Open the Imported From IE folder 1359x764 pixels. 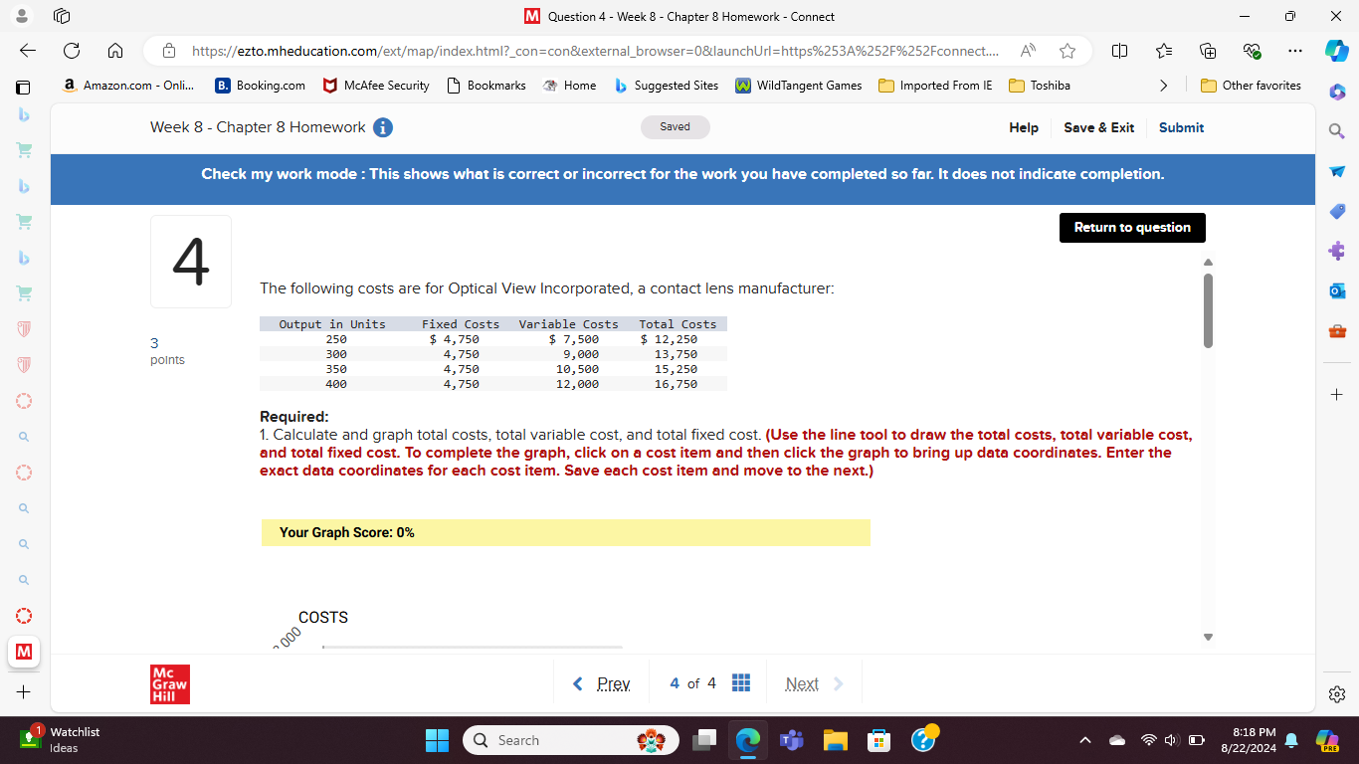pyautogui.click(x=935, y=86)
